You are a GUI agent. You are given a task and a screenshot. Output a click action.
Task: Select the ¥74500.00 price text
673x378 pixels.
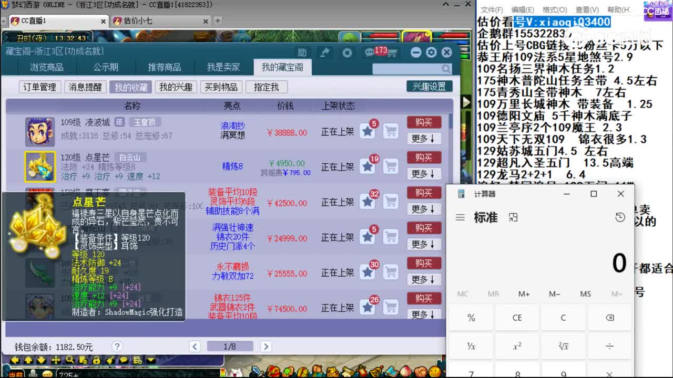pos(287,309)
